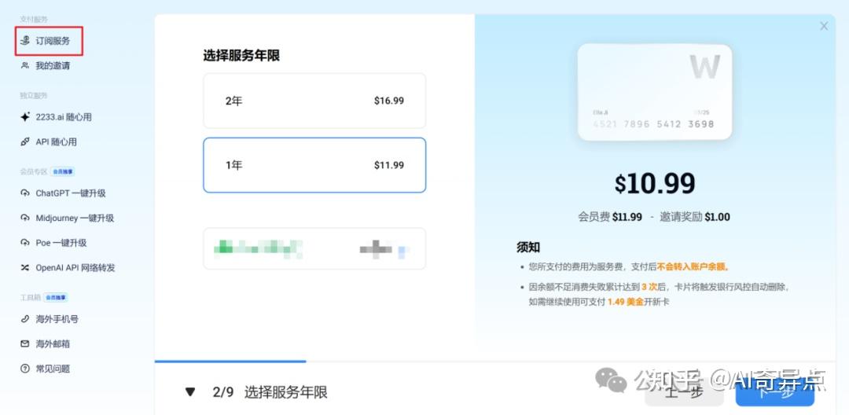Click the upload icon beside Poe 一键升级
The height and width of the screenshot is (415, 849).
tap(25, 243)
